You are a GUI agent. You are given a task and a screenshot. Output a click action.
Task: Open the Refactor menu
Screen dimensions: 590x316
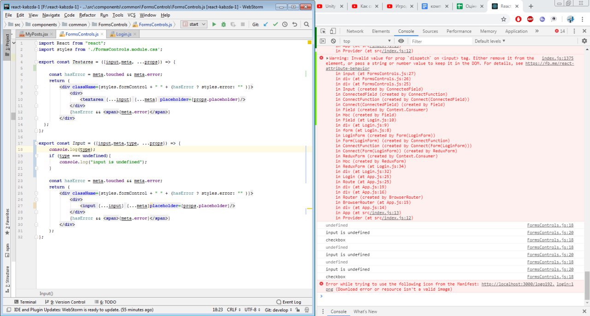pyautogui.click(x=87, y=15)
